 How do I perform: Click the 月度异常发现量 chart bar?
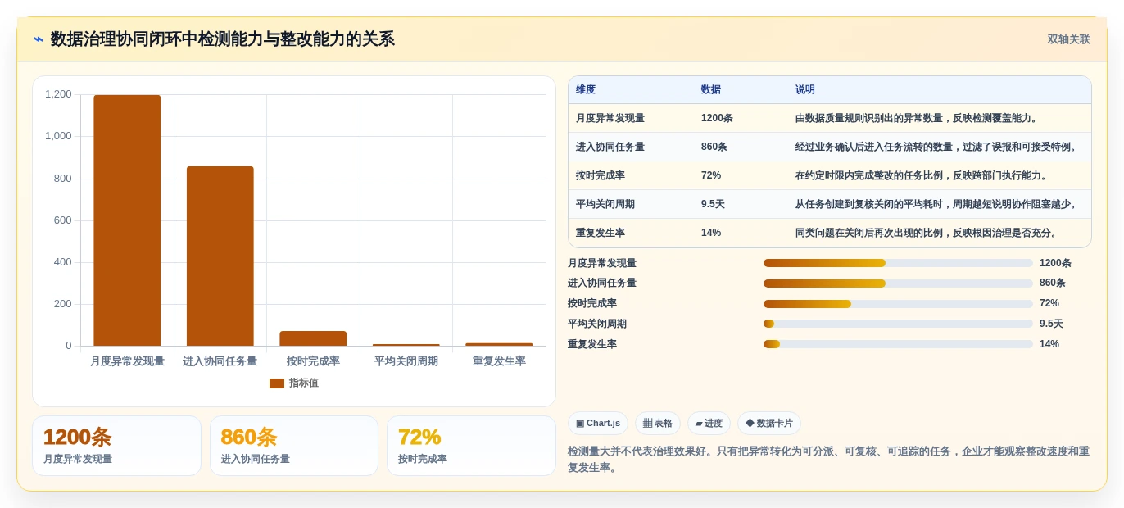pyautogui.click(x=127, y=220)
